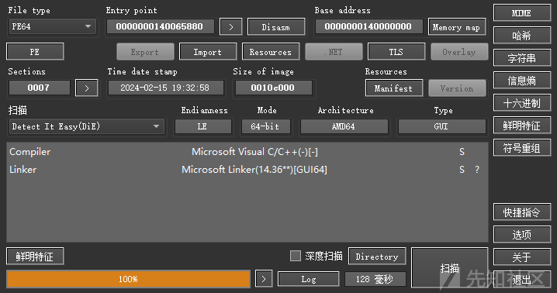Open the 字符串 (Strings) viewer
Screen dimensions: 557x293
522,58
